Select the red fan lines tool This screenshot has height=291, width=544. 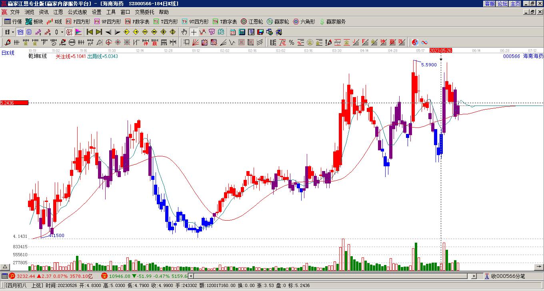(195, 42)
